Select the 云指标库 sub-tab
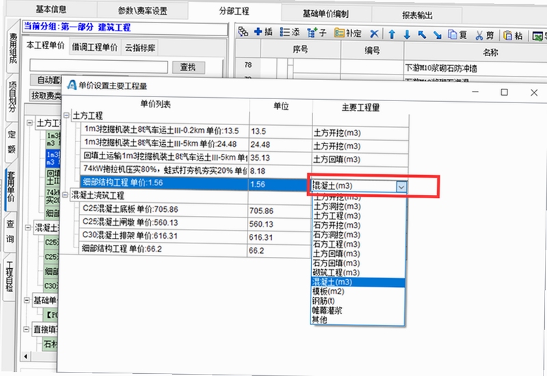547x376 pixels. (140, 48)
